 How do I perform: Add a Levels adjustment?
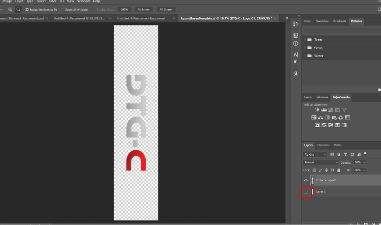coord(324,110)
